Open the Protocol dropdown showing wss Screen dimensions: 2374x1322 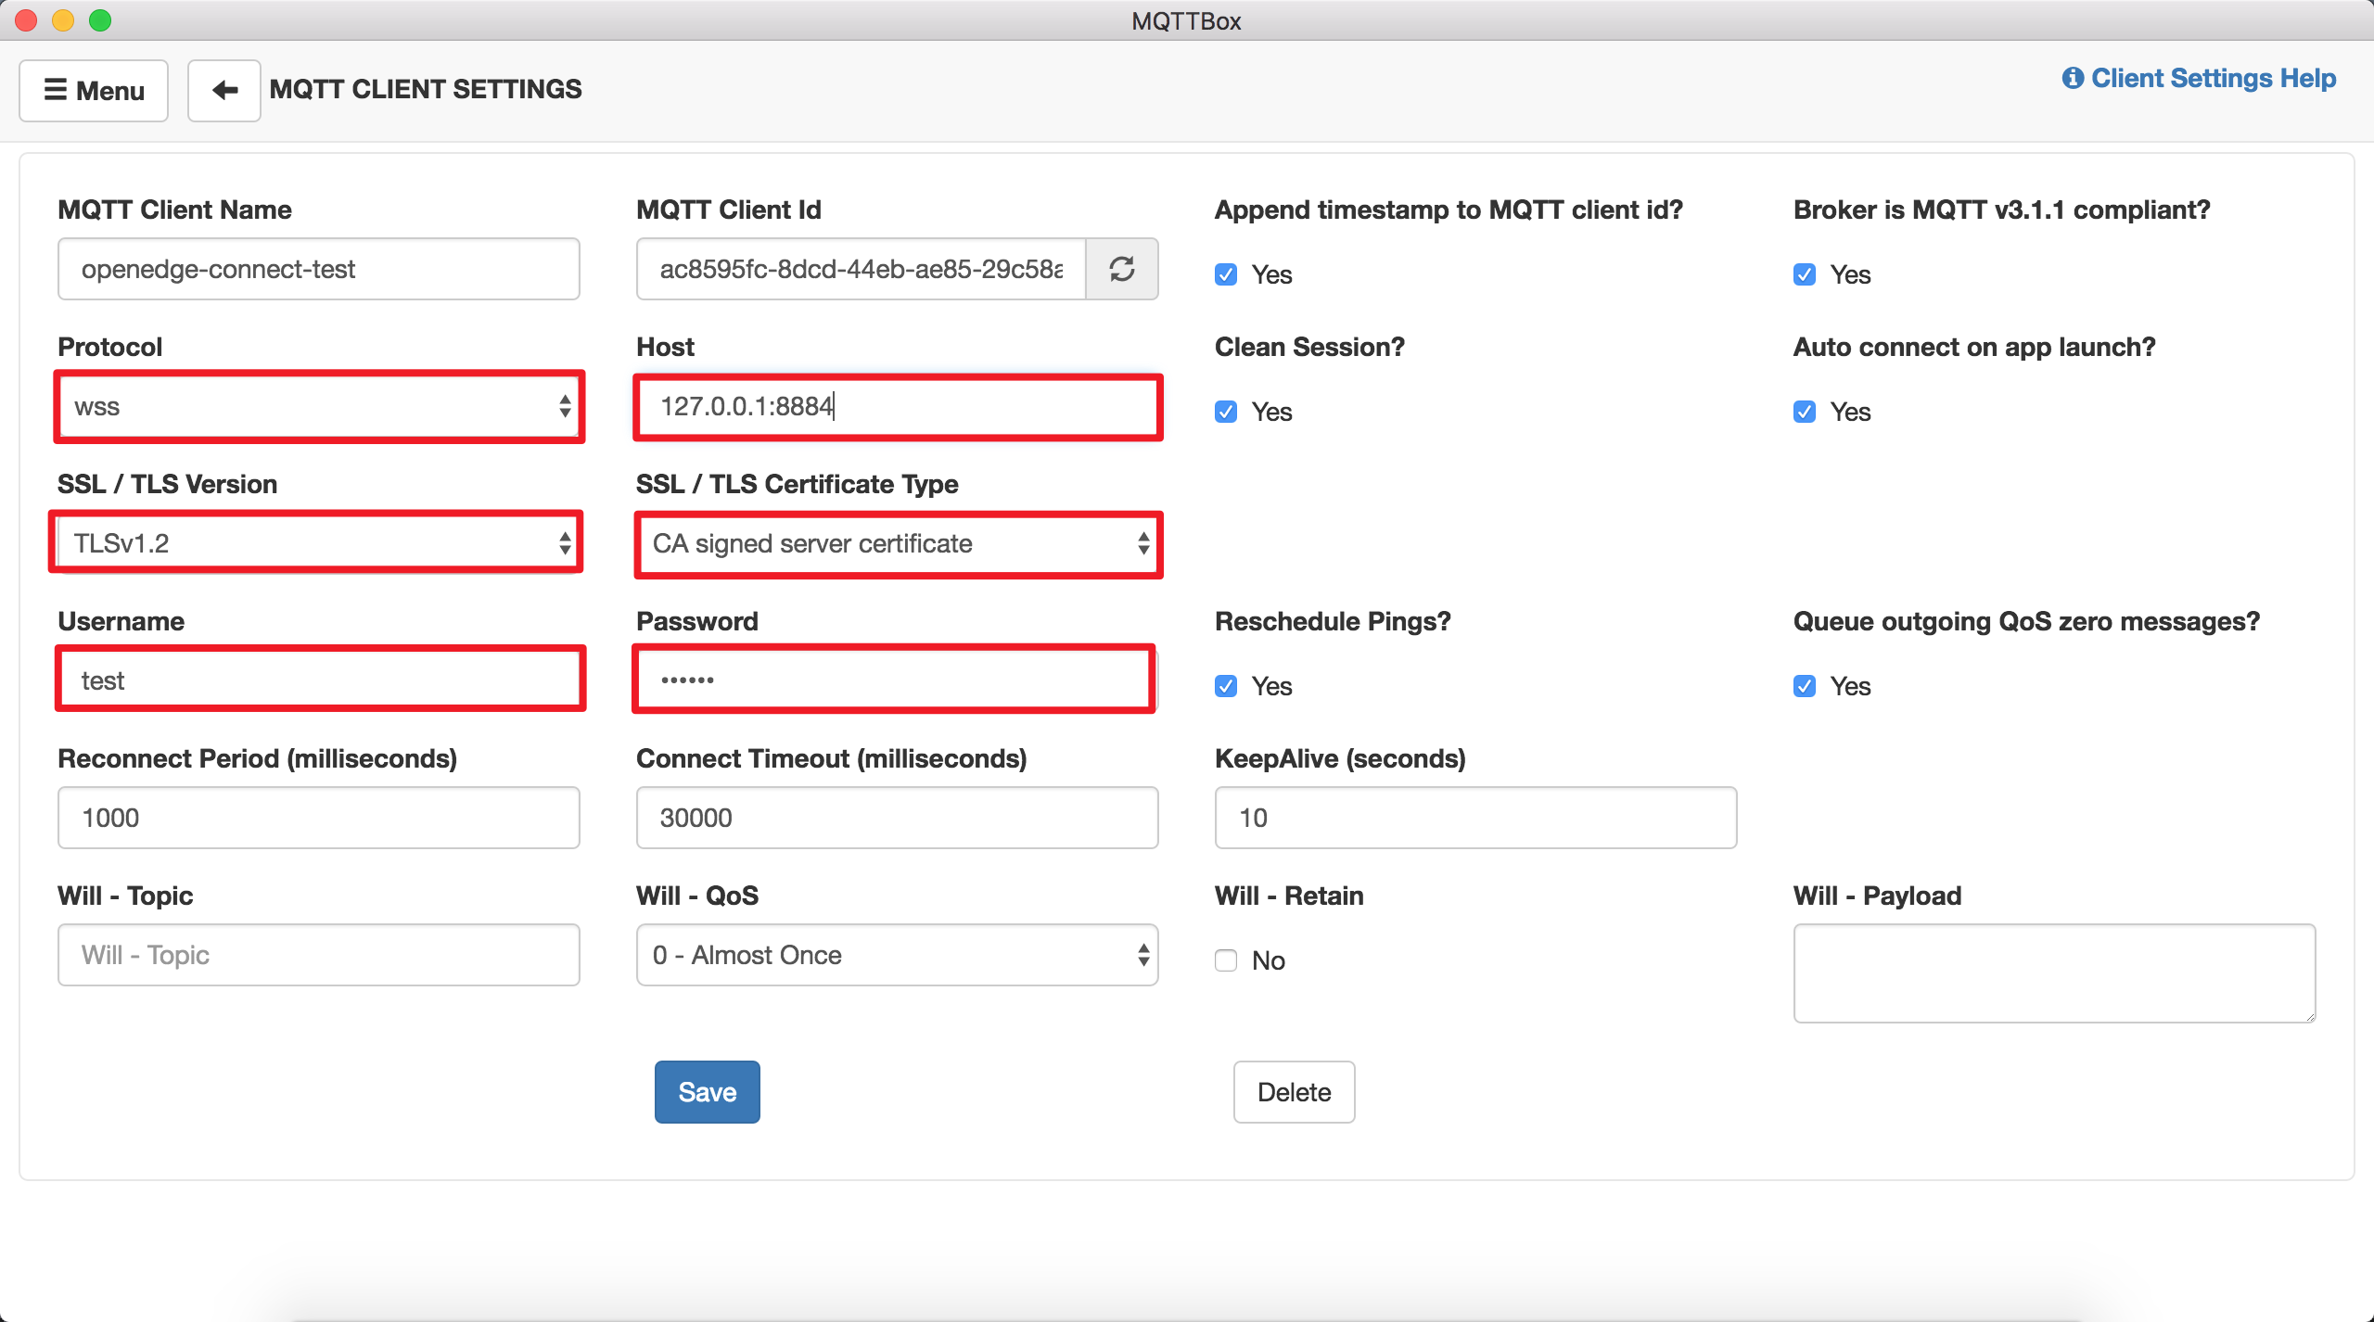(x=319, y=406)
